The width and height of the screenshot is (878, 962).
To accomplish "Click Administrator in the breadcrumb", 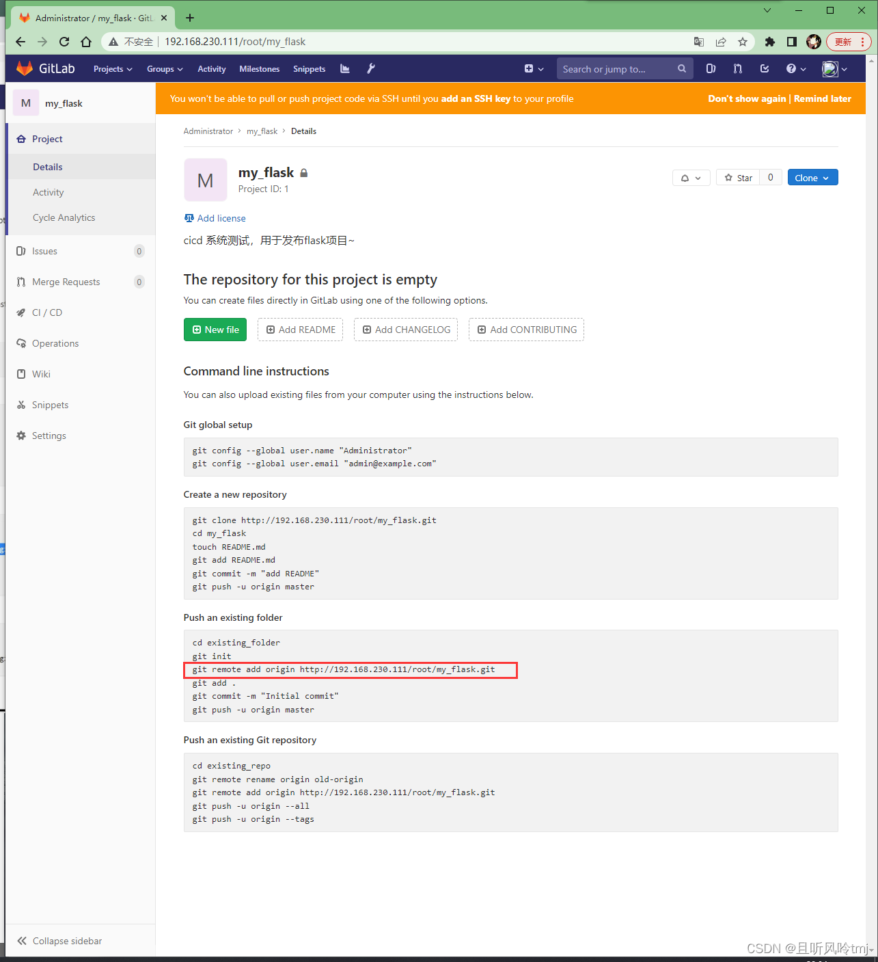I will 208,131.
